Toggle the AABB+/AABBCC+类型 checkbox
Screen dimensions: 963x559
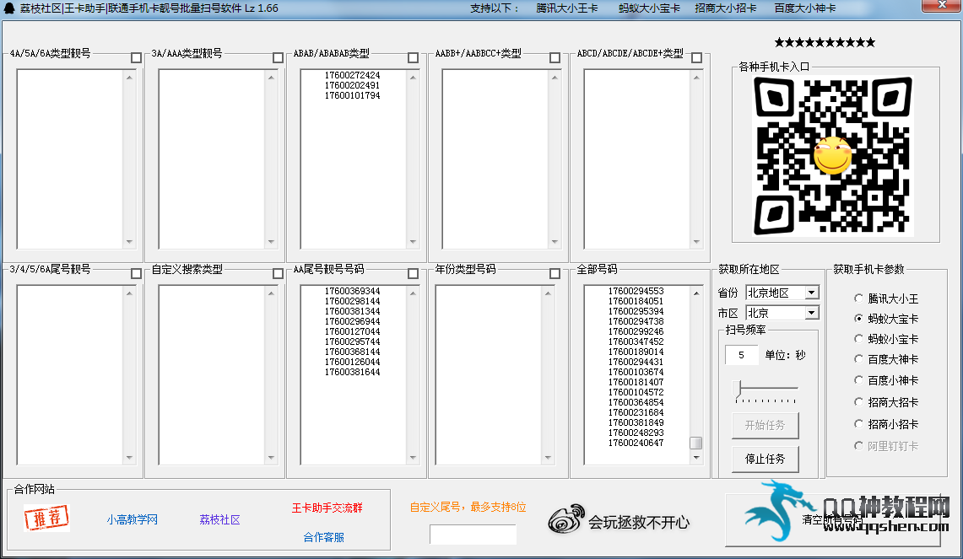[x=555, y=57]
